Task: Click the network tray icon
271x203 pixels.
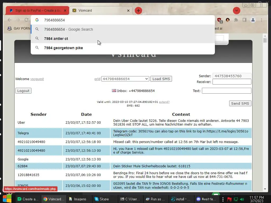Action: coord(236,199)
